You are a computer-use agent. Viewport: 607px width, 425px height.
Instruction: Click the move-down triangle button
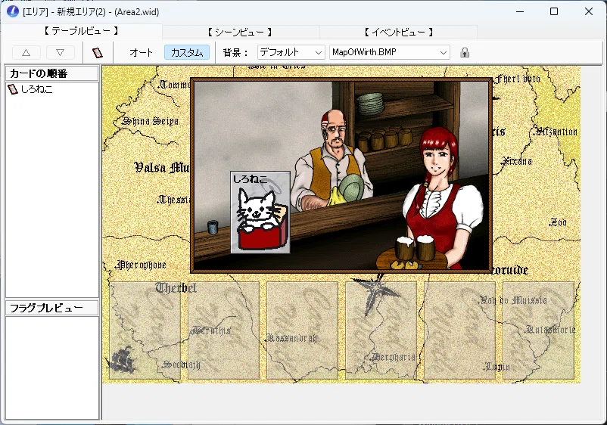click(x=60, y=53)
